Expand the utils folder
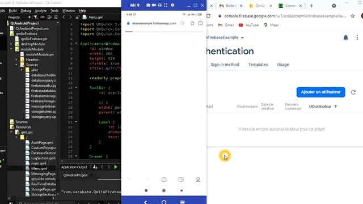Screen dimensions: 363x204 coord(22,70)
